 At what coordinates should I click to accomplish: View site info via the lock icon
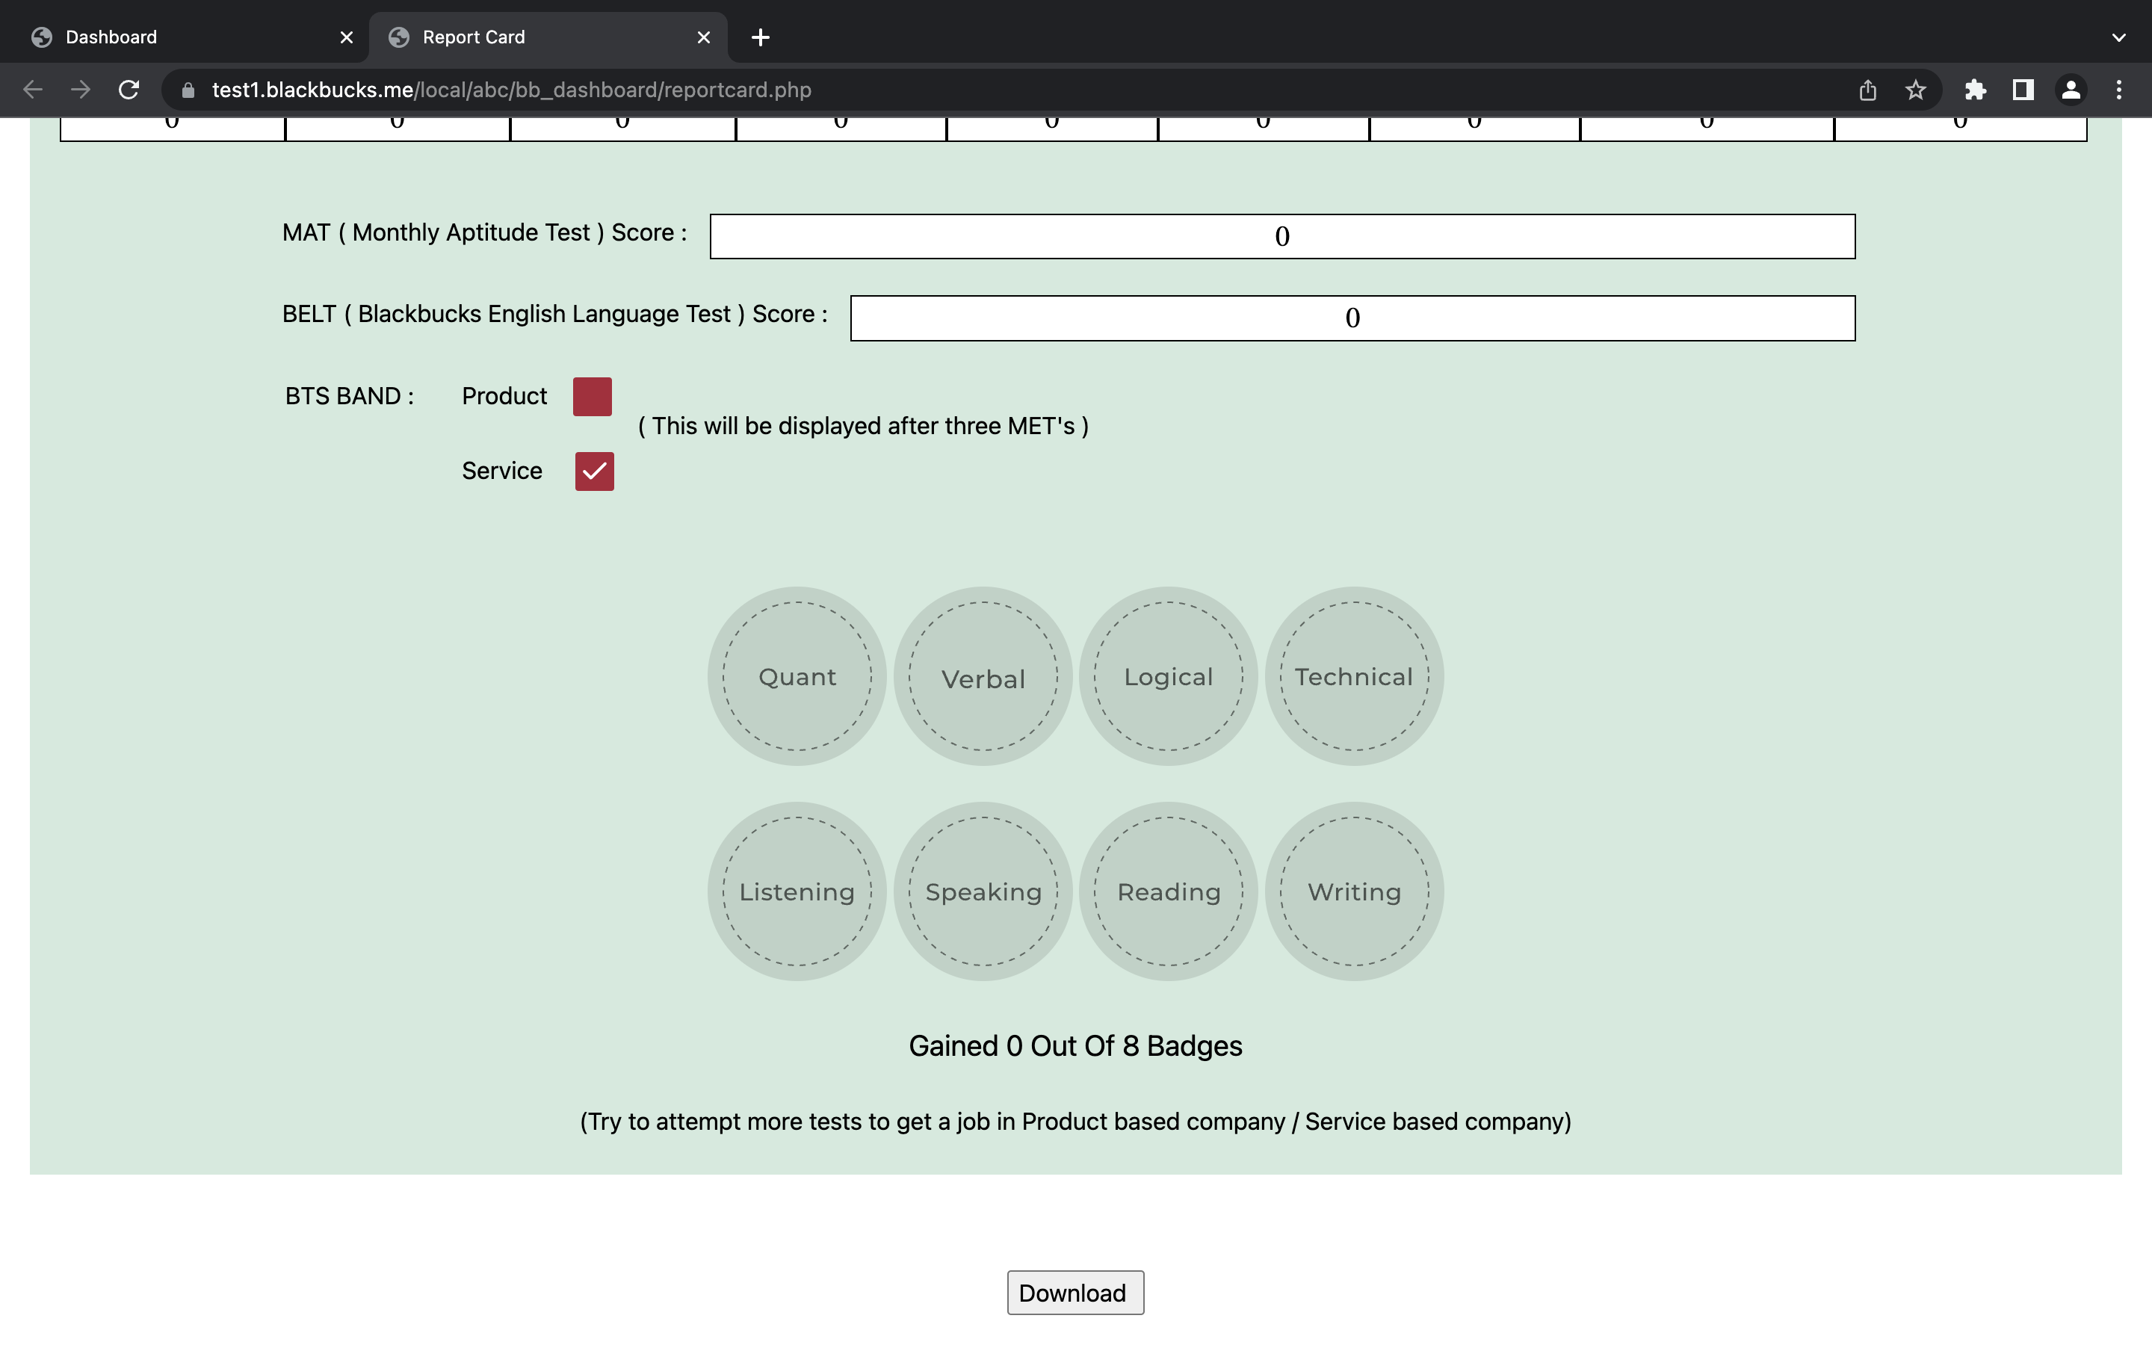pyautogui.click(x=188, y=90)
